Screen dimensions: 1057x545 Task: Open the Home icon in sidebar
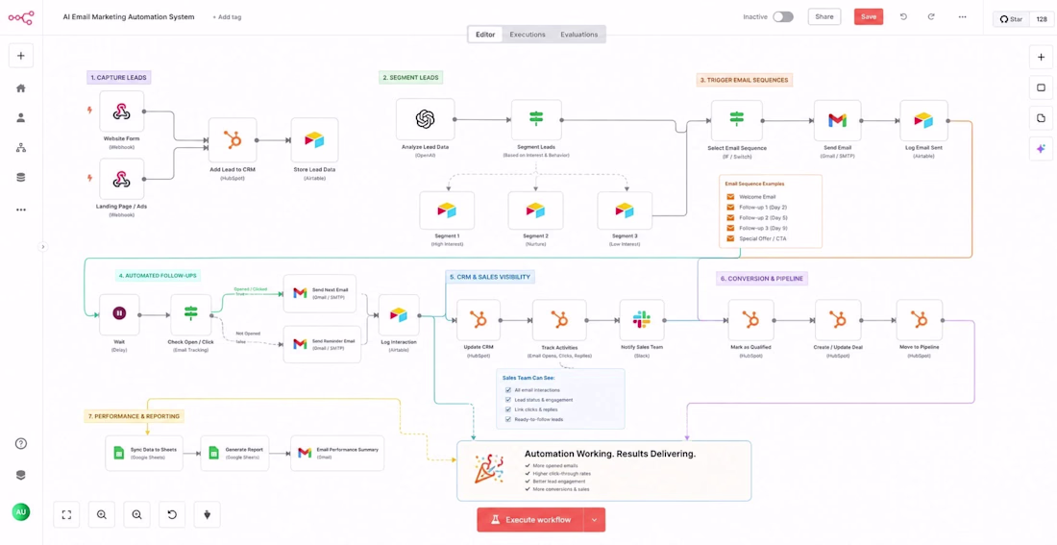[21, 87]
